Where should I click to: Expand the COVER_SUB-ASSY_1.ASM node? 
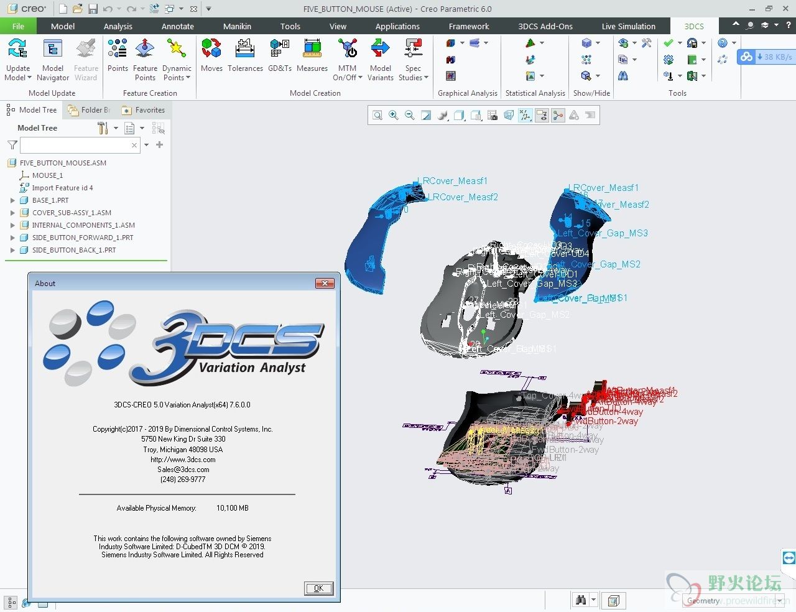point(12,213)
